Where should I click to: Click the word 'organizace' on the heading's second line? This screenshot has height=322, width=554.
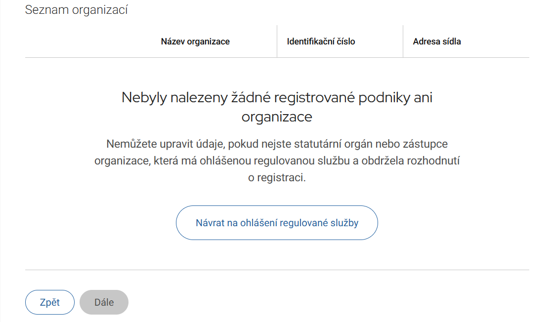(277, 117)
